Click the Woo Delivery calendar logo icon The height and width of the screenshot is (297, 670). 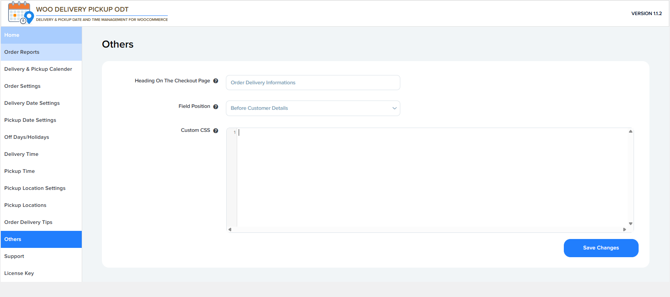point(21,13)
